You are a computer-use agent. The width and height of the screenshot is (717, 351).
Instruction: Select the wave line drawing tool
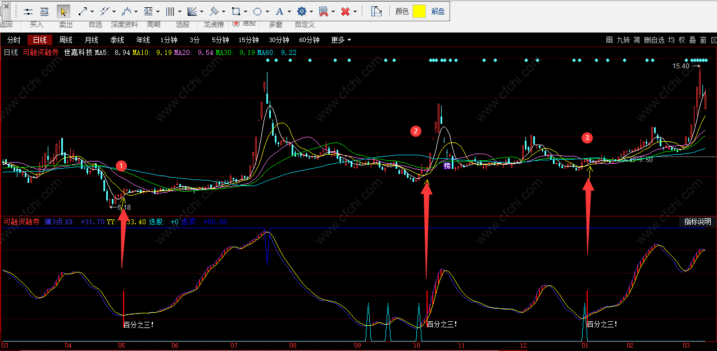click(126, 11)
